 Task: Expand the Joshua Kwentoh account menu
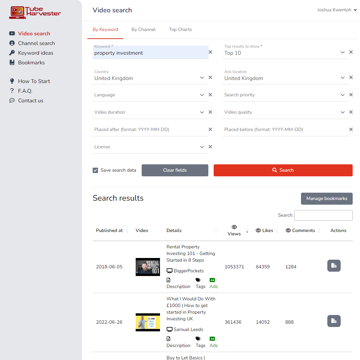click(x=337, y=10)
